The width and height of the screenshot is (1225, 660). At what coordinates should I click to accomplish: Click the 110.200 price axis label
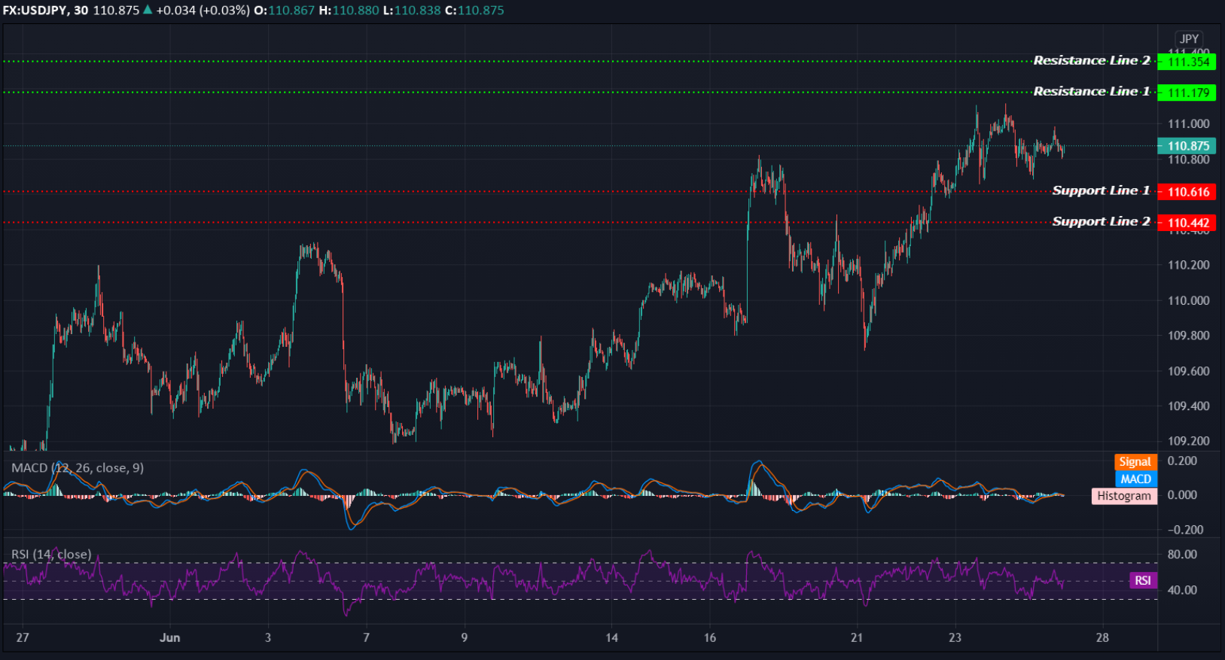point(1189,265)
